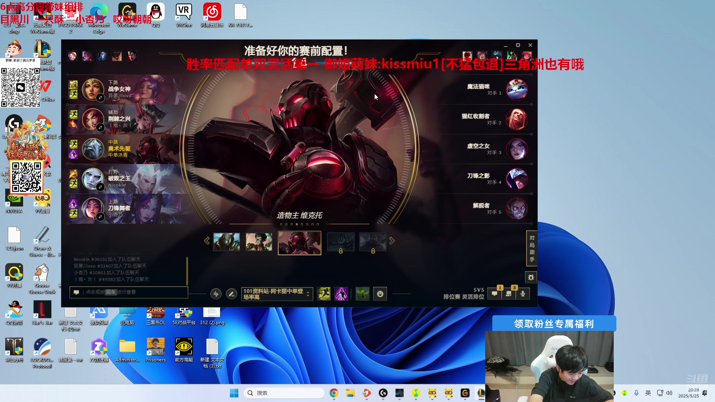Select the highlighted red Viktor skin thumbnail
Viewport: 715px width, 402px height.
[x=299, y=243]
